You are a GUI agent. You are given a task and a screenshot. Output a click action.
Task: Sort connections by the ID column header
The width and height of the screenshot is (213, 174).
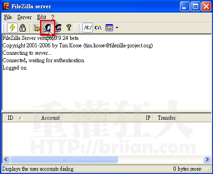pyautogui.click(x=20, y=118)
